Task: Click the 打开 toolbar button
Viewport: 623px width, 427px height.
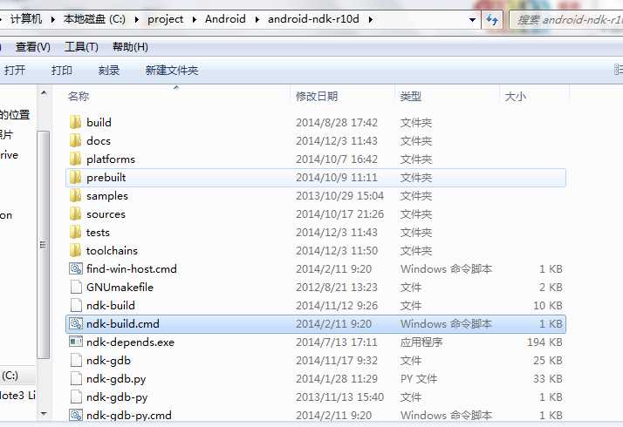Action: pos(15,71)
